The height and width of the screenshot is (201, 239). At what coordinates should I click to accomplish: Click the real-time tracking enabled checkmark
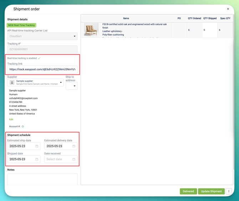pyautogui.click(x=39, y=58)
